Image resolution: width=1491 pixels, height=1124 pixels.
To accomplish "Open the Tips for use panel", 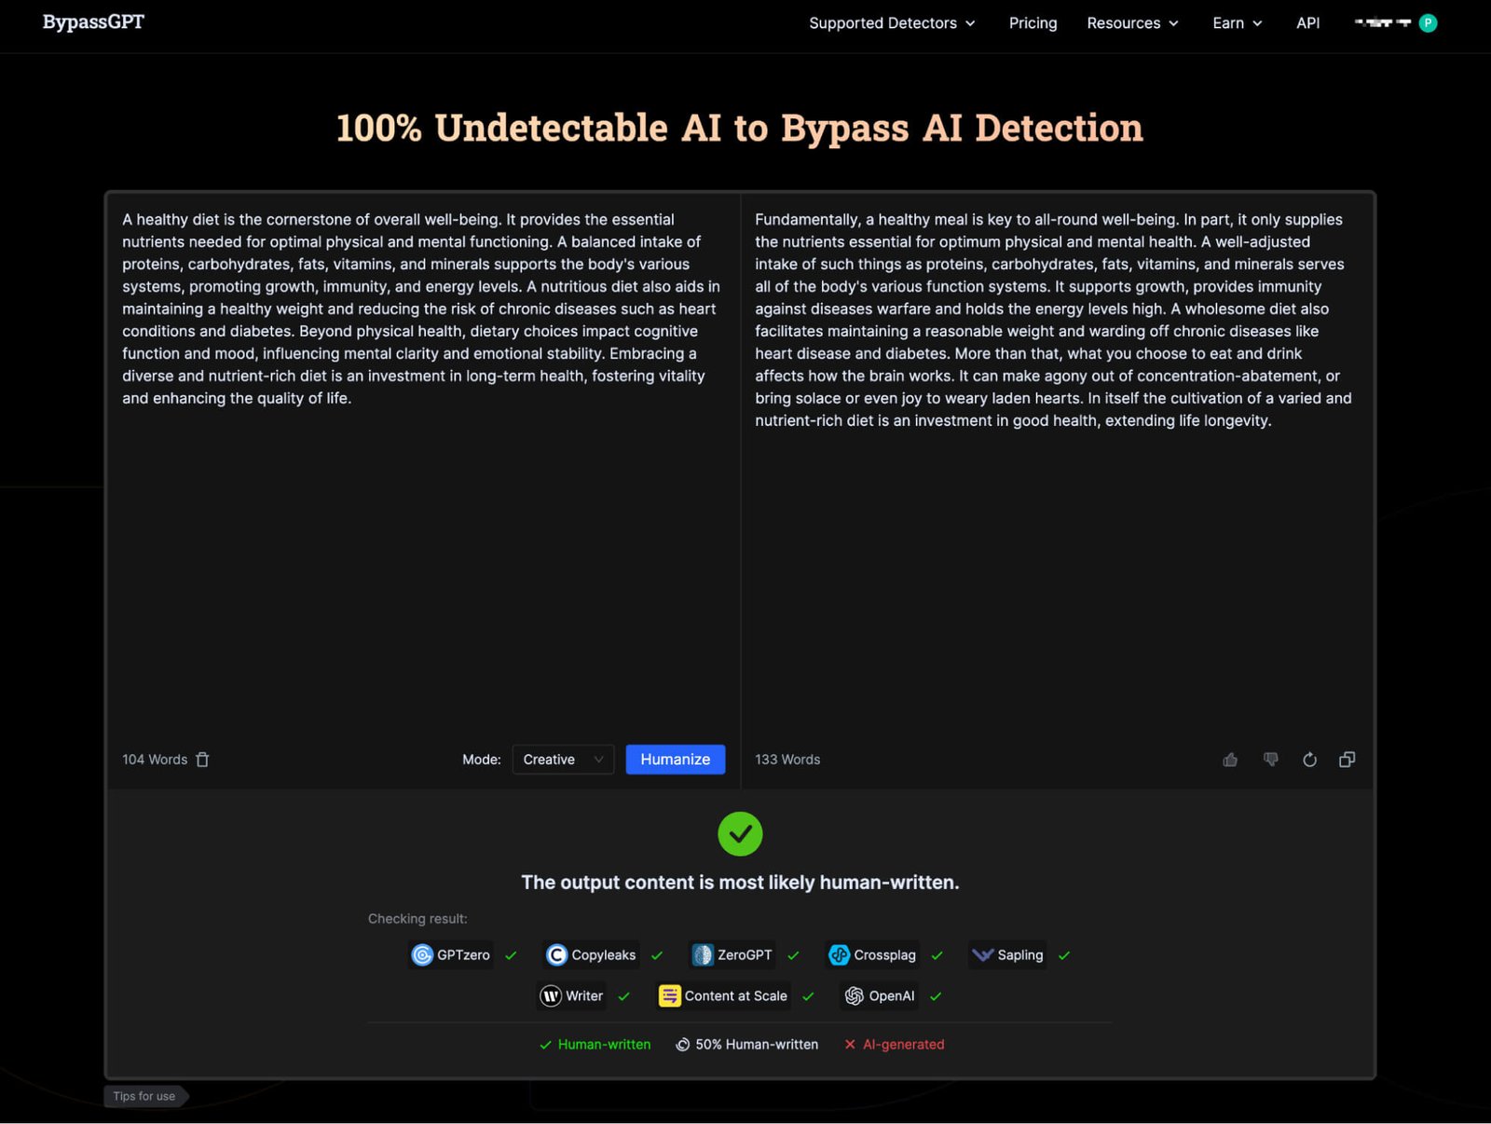I will point(144,1096).
